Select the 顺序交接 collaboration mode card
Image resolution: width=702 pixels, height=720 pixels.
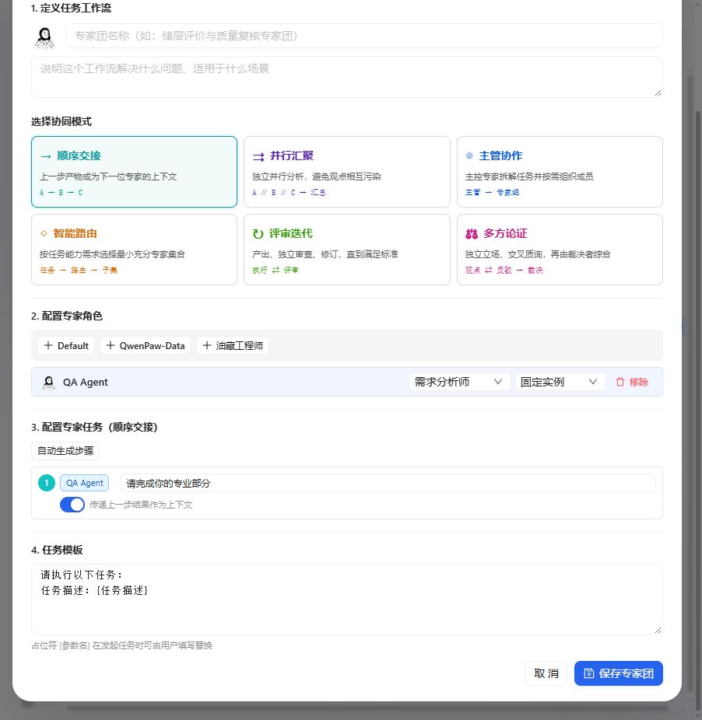134,172
